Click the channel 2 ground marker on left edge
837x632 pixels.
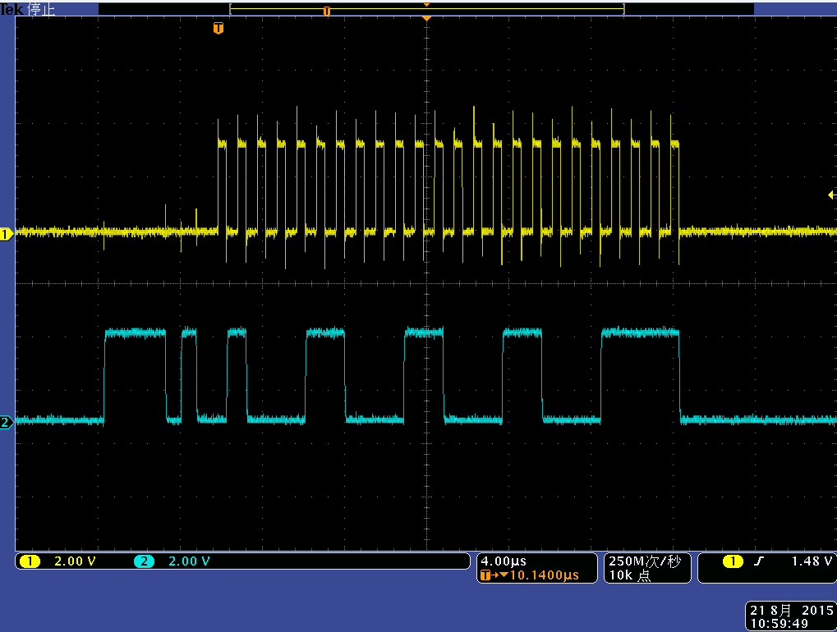click(x=7, y=423)
